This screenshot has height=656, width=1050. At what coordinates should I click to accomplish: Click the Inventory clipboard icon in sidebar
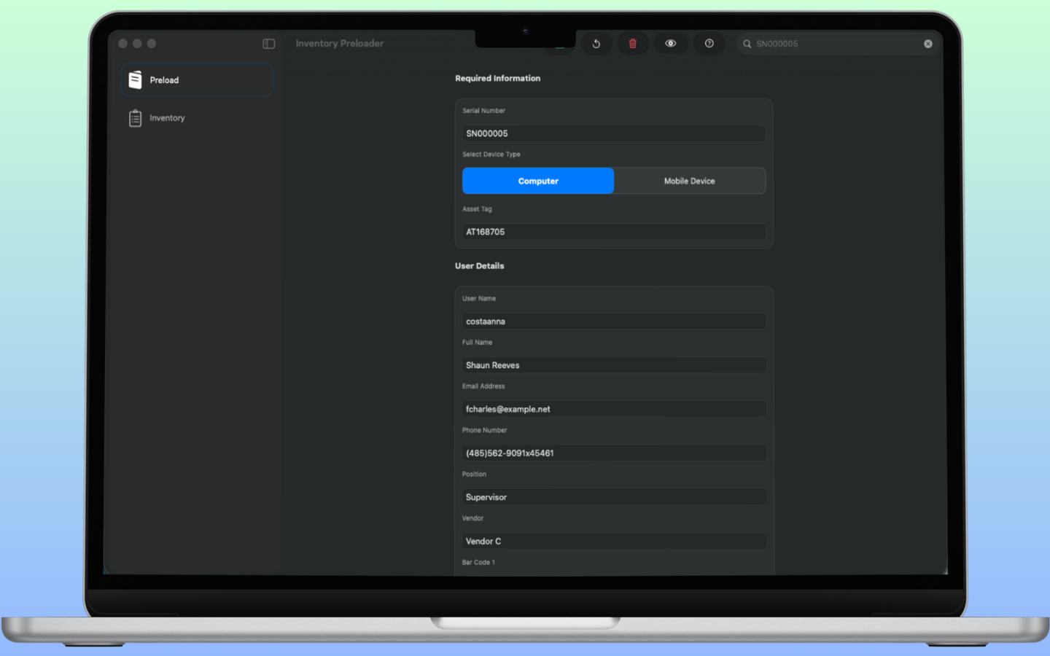pyautogui.click(x=135, y=118)
